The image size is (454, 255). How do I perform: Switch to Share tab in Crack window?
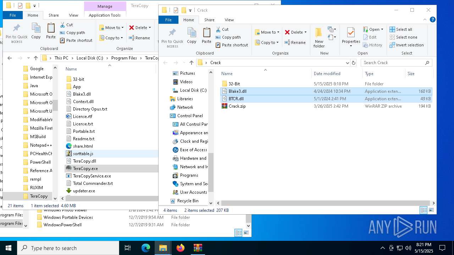pyautogui.click(x=209, y=20)
